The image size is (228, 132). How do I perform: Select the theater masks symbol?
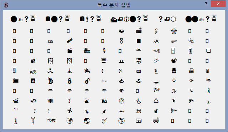(191, 41)
